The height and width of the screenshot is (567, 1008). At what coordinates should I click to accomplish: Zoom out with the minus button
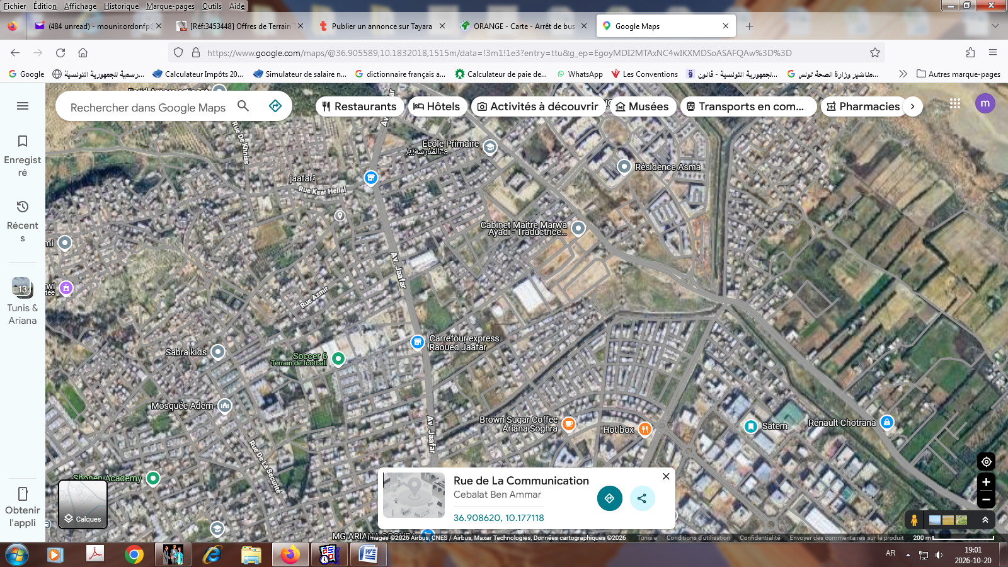pyautogui.click(x=987, y=500)
